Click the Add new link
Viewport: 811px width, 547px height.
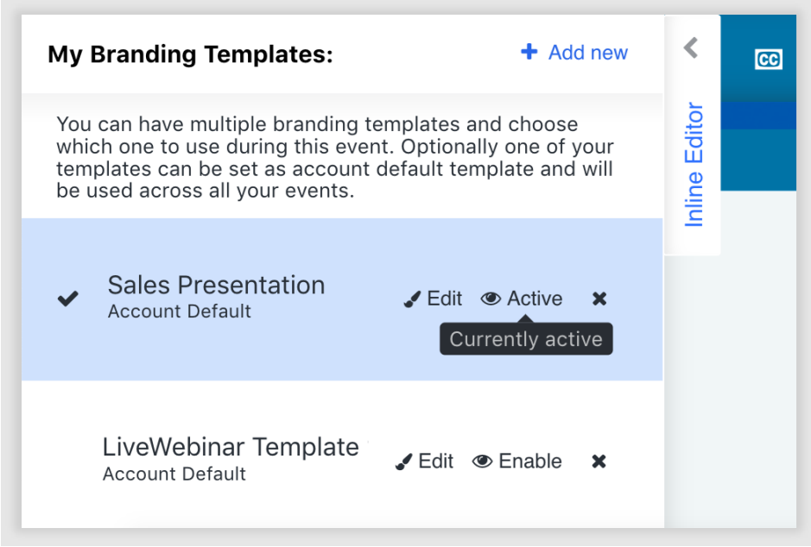point(587,53)
